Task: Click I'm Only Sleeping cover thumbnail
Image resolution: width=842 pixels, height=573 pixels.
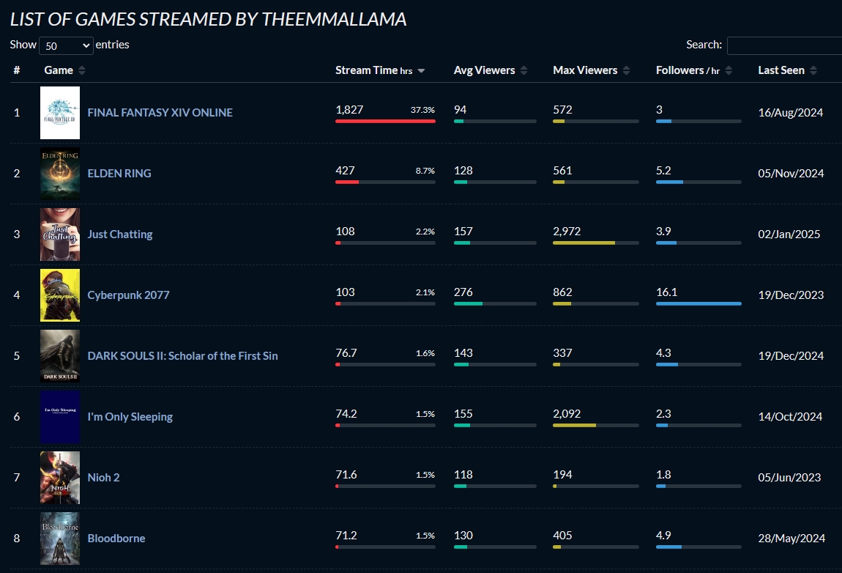Action: [60, 417]
